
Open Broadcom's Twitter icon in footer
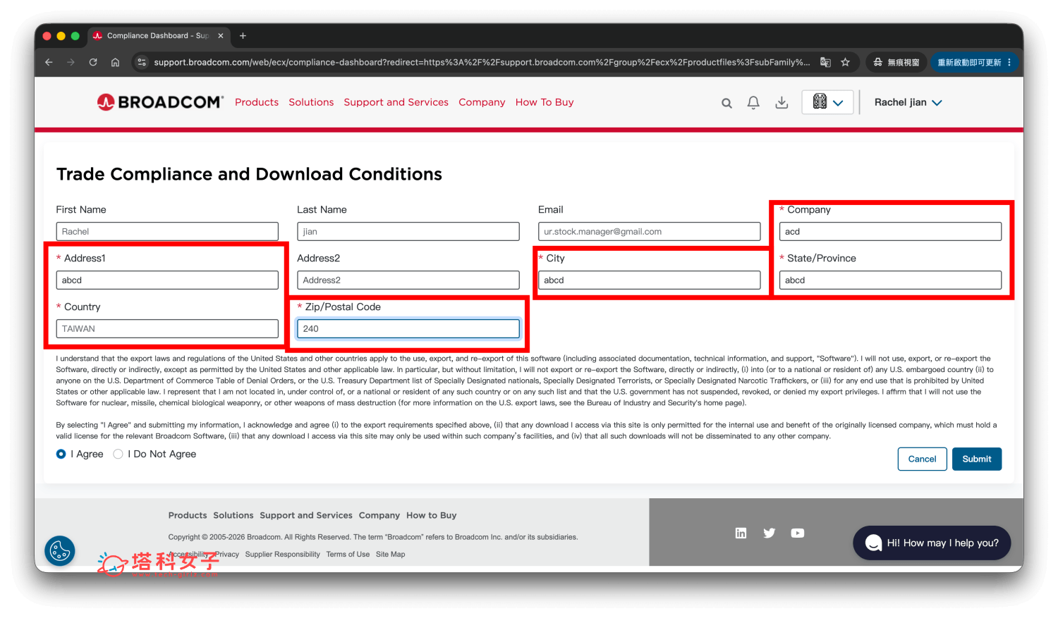click(x=769, y=533)
